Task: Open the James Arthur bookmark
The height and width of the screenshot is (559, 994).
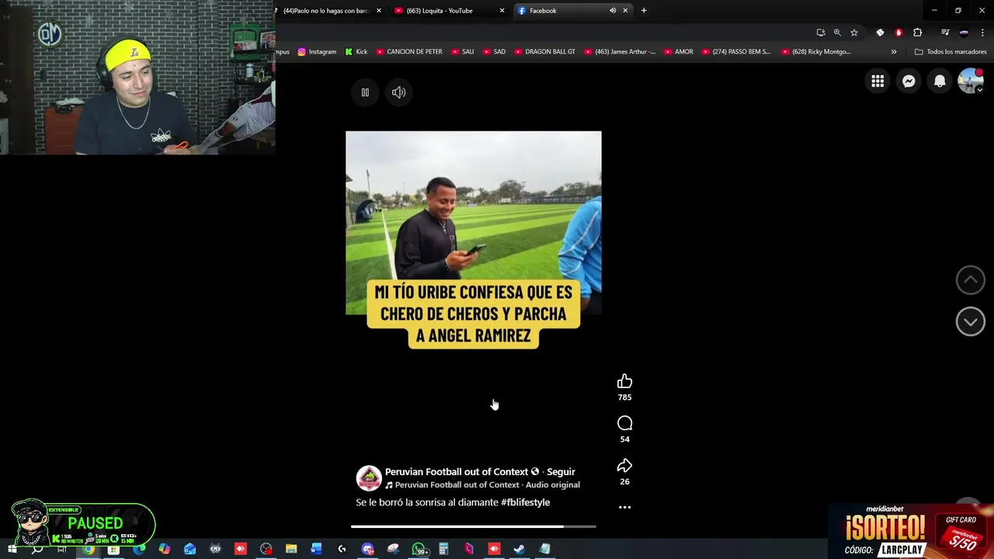Action: (x=620, y=52)
